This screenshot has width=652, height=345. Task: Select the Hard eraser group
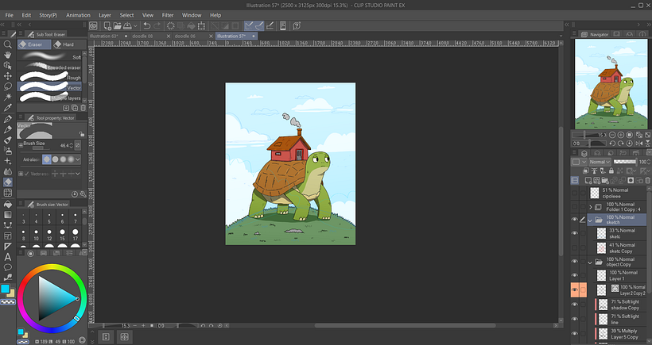pyautogui.click(x=69, y=44)
